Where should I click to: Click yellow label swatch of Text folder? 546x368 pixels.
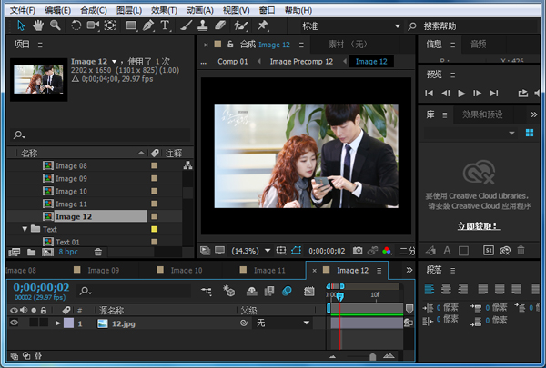(x=155, y=229)
